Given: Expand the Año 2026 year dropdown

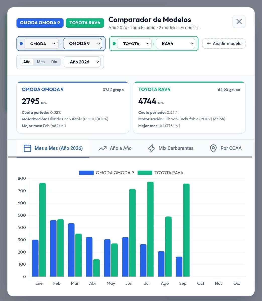Looking at the screenshot, I should (x=82, y=62).
